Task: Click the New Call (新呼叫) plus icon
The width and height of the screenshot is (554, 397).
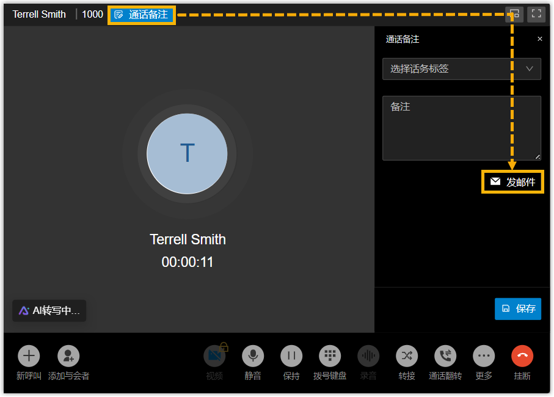Action: [x=29, y=355]
